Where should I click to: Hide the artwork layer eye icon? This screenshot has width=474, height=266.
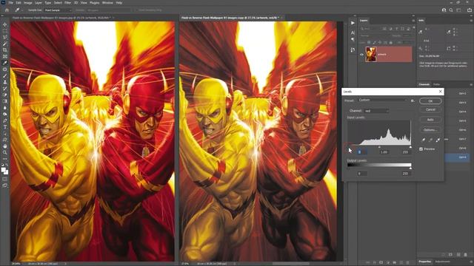(361, 55)
